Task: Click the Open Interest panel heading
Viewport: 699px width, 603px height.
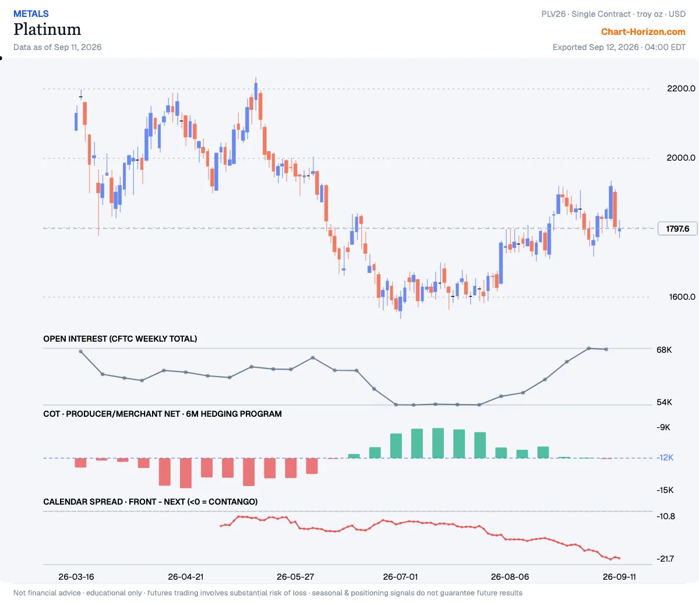Action: click(120, 339)
